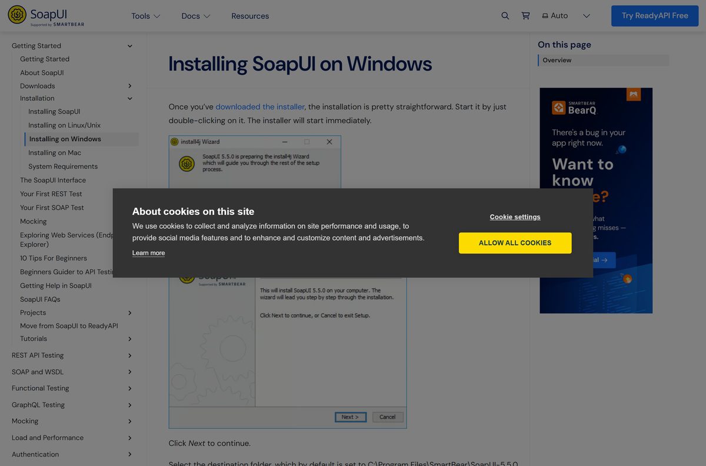
Task: Open SoapUI FAQs sidebar page
Action: [40, 299]
